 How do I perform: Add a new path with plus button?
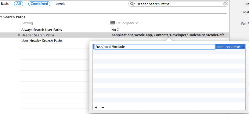[x=96, y=108]
